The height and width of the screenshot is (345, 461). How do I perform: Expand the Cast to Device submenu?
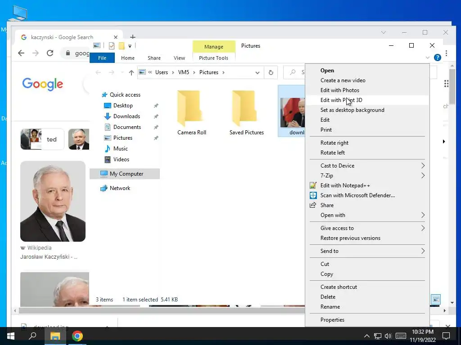click(367, 166)
